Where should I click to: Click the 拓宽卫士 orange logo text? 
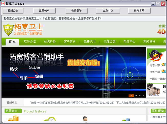28,27
